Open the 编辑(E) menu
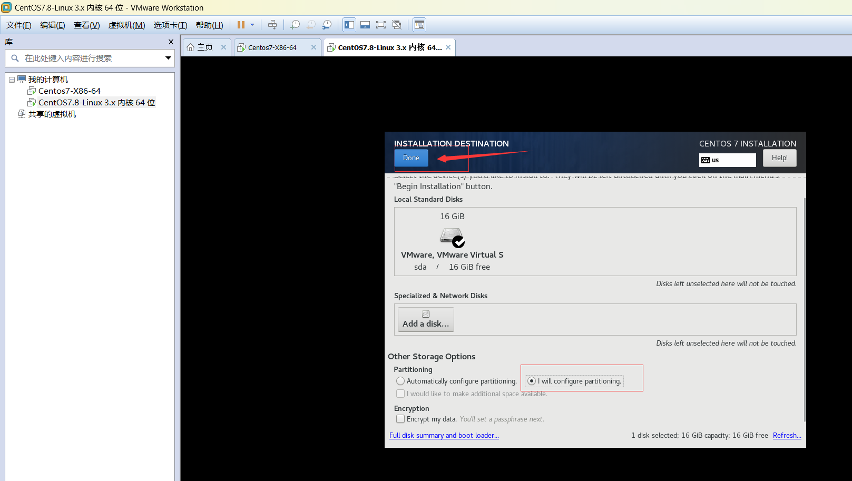852x481 pixels. pos(53,25)
